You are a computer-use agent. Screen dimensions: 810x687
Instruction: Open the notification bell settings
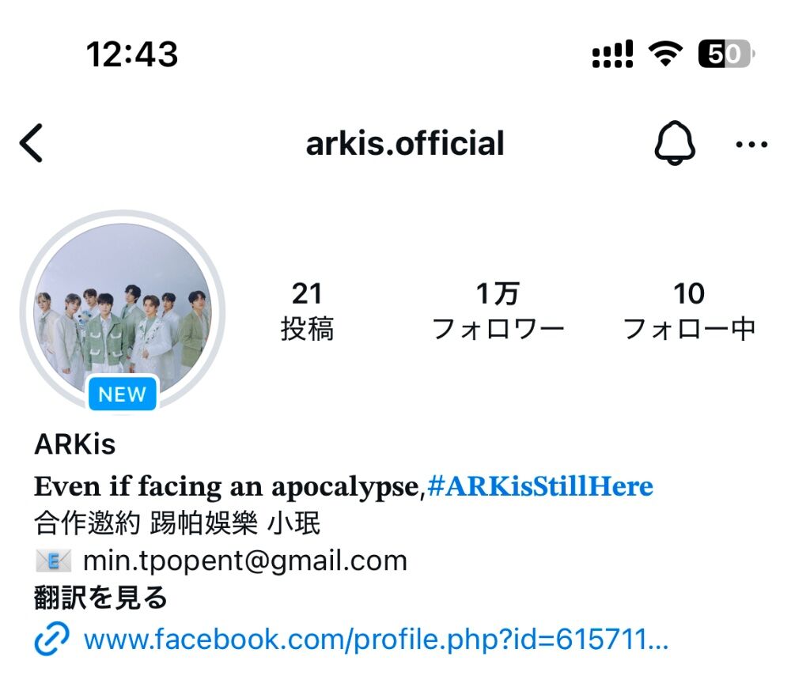[675, 143]
